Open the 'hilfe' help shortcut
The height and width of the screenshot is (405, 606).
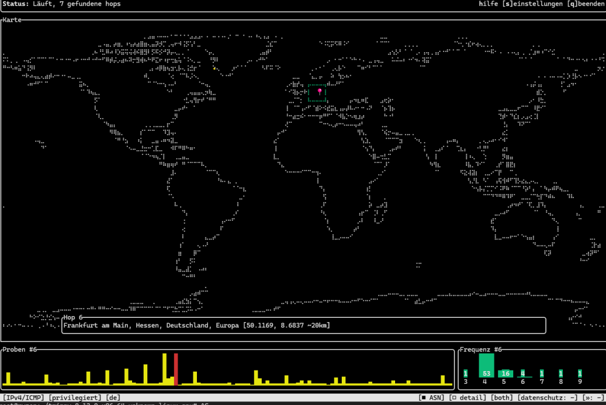click(x=488, y=4)
